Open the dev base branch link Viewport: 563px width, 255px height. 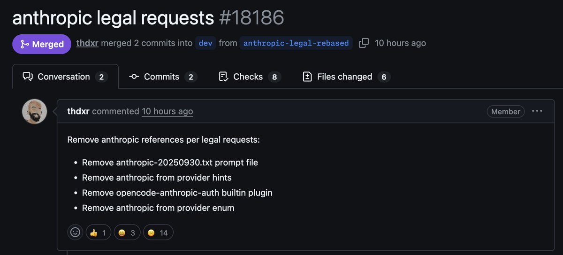pyautogui.click(x=205, y=43)
